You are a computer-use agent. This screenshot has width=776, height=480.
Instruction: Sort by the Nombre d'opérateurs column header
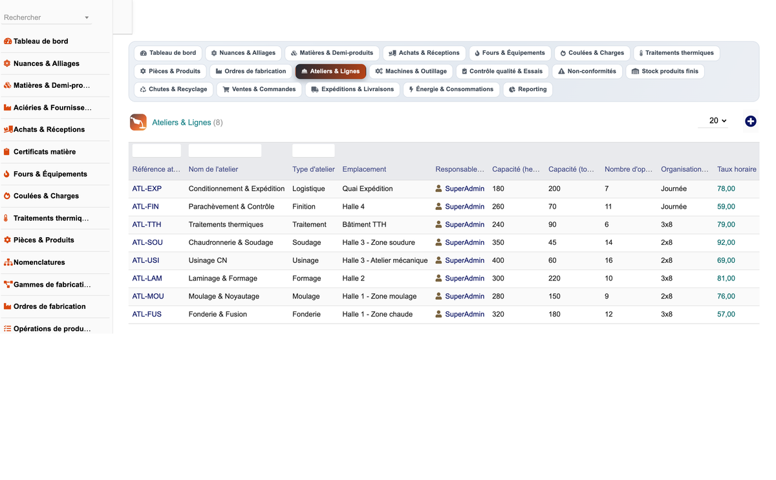click(x=629, y=169)
